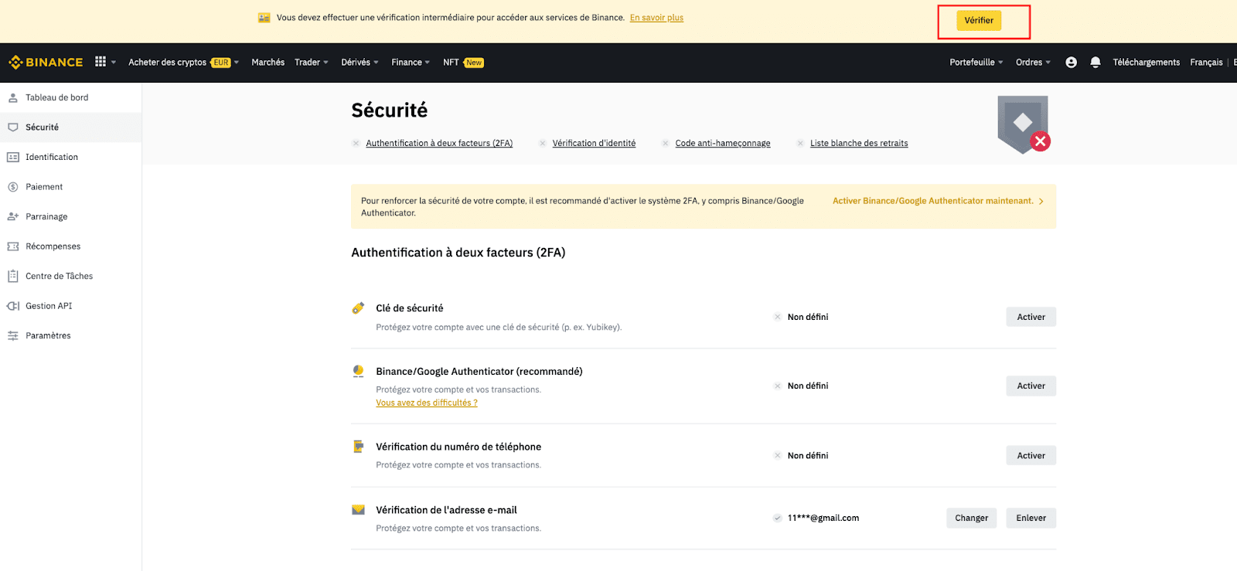Expand the Trader dropdown menu

325,63
